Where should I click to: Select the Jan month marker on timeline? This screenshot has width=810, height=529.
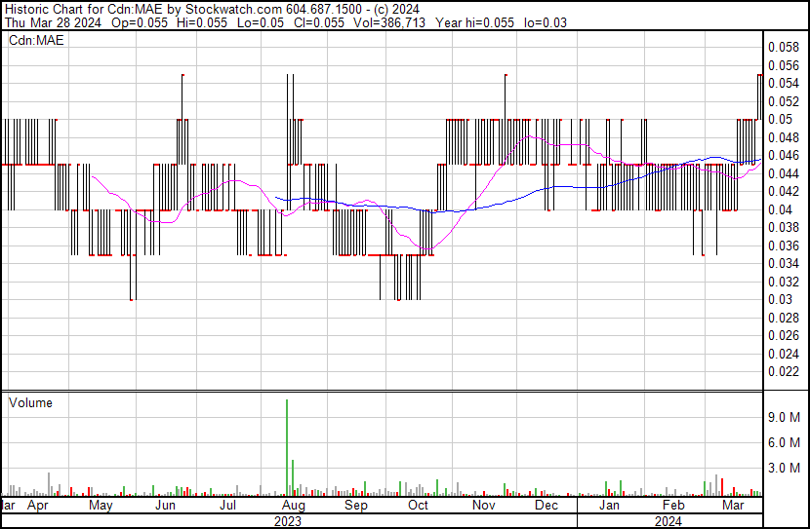(609, 507)
